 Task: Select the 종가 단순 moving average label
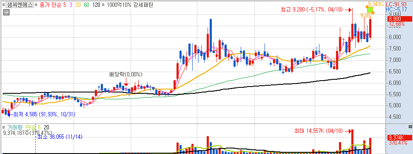click(x=51, y=5)
